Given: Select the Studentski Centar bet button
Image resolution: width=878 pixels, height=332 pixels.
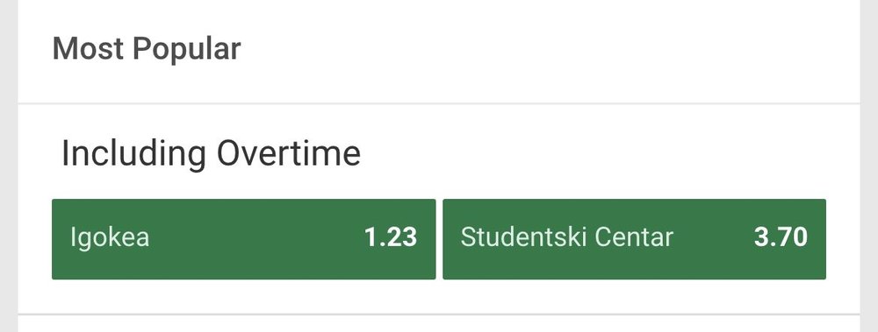Looking at the screenshot, I should point(635,238).
